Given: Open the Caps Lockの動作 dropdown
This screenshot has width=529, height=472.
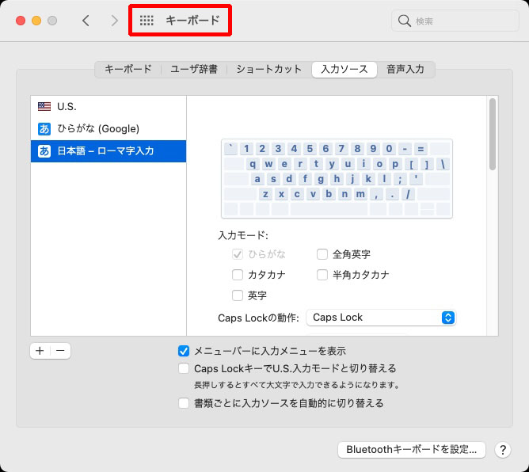Looking at the screenshot, I should coord(381,318).
